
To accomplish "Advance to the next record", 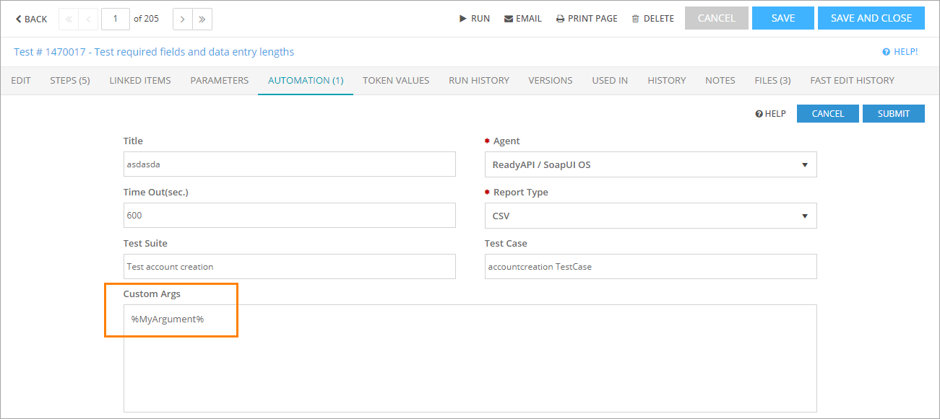I will pyautogui.click(x=182, y=19).
